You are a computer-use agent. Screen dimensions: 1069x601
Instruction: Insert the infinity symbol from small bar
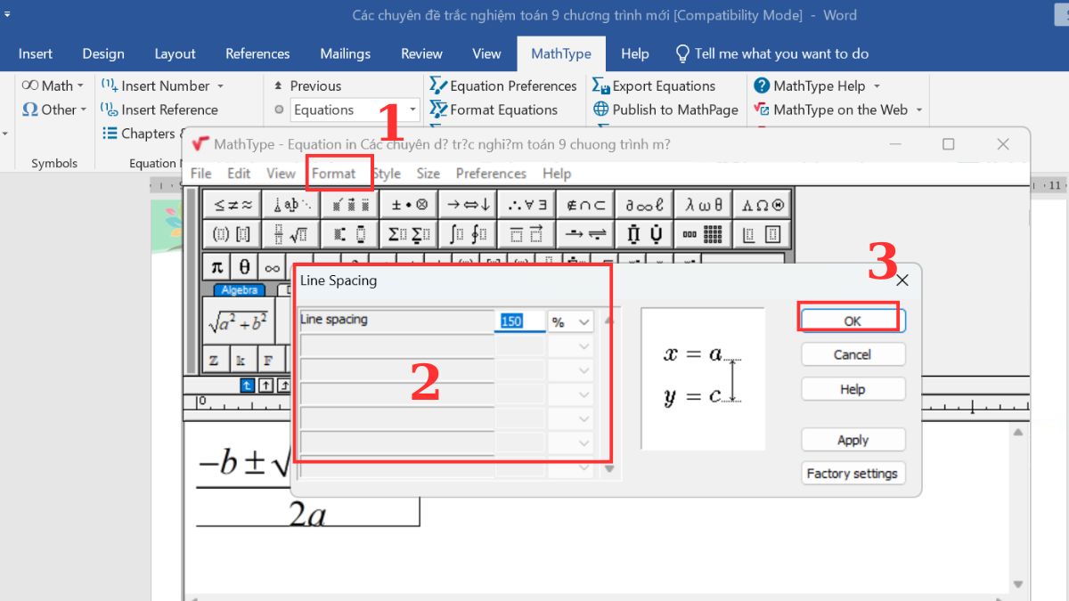click(x=272, y=266)
